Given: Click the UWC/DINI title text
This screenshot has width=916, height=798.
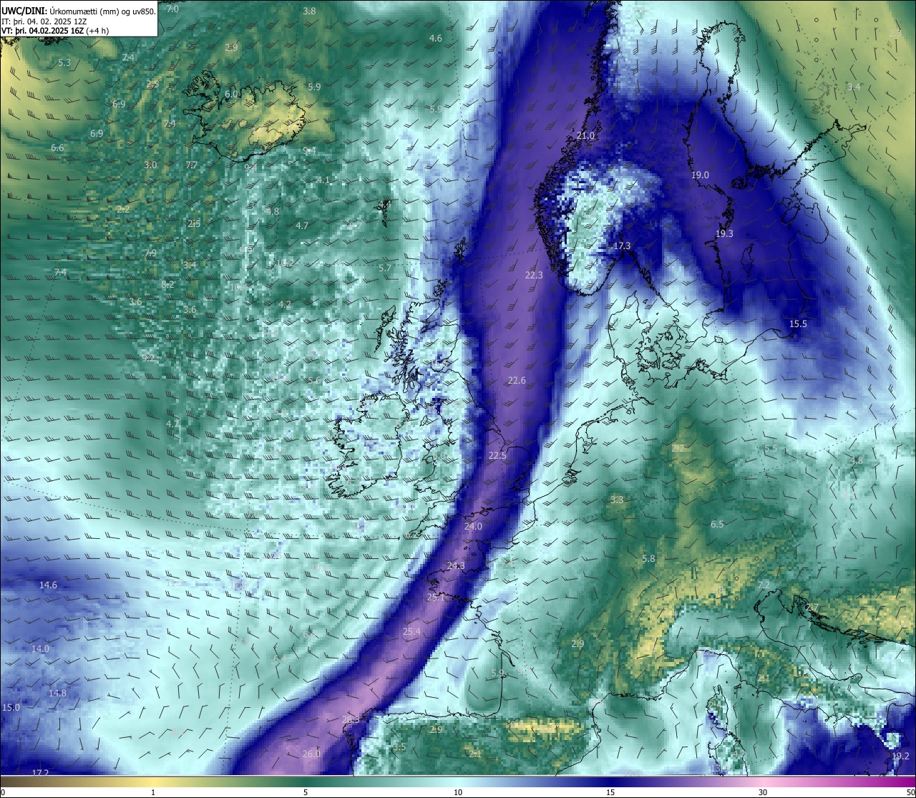Looking at the screenshot, I should pos(24,11).
